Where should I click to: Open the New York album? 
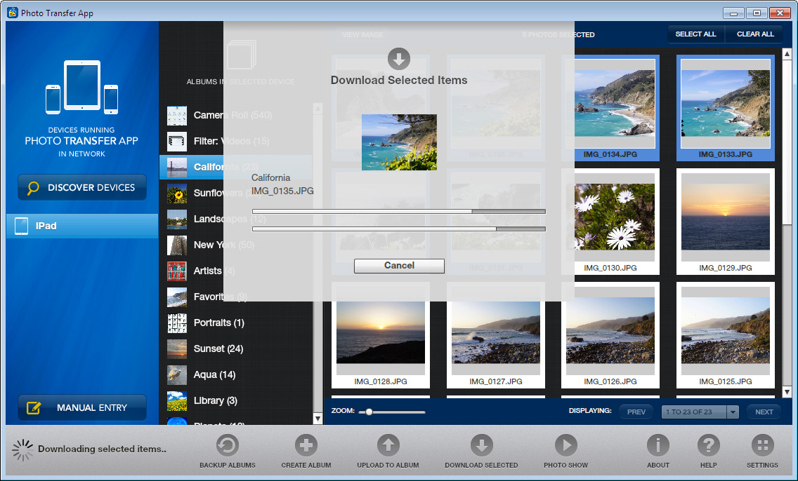pyautogui.click(x=237, y=245)
